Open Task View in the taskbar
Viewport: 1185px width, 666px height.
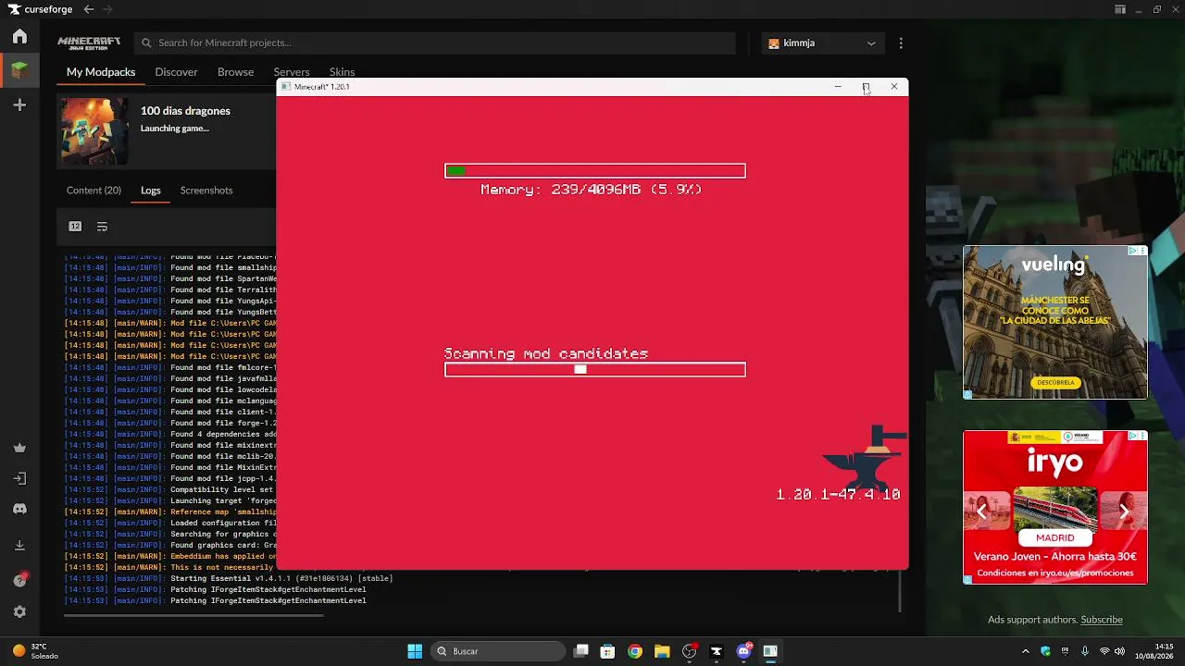pyautogui.click(x=581, y=651)
